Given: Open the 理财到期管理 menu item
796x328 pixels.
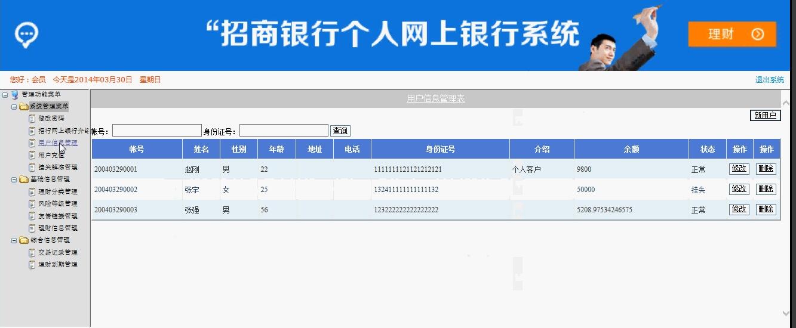Looking at the screenshot, I should click(x=58, y=265).
